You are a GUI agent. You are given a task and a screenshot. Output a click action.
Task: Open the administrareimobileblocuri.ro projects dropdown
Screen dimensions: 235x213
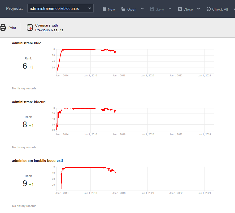coord(60,8)
